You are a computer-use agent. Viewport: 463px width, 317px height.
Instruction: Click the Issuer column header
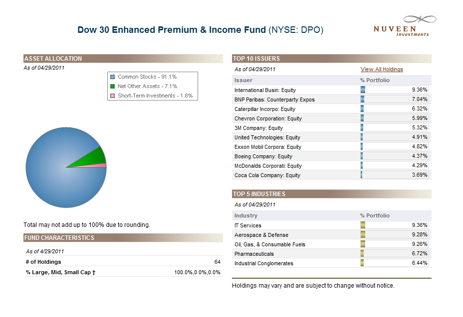(x=243, y=80)
